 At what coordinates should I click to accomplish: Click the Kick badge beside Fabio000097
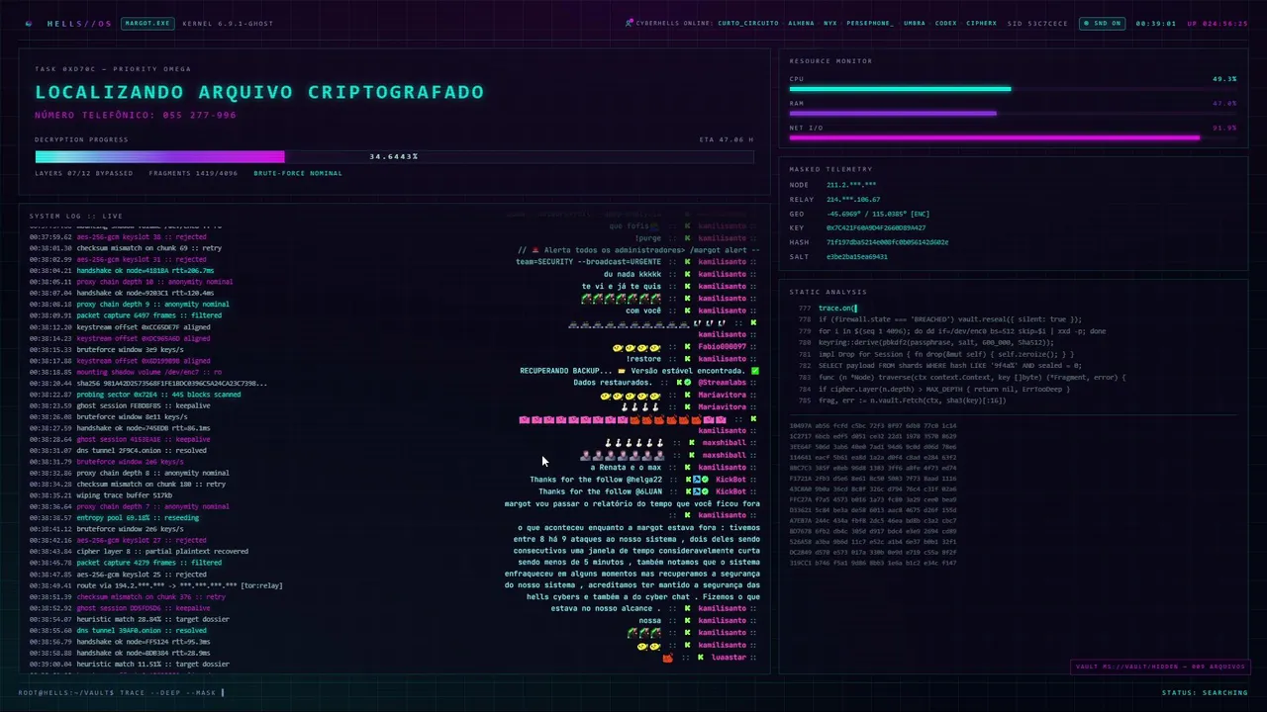click(687, 347)
